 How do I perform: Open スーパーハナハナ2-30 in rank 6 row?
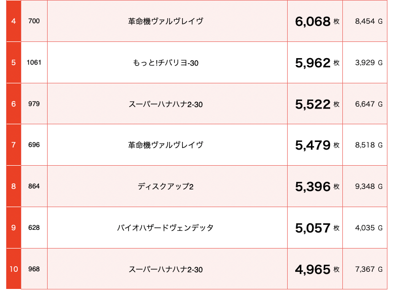pyautogui.click(x=166, y=104)
